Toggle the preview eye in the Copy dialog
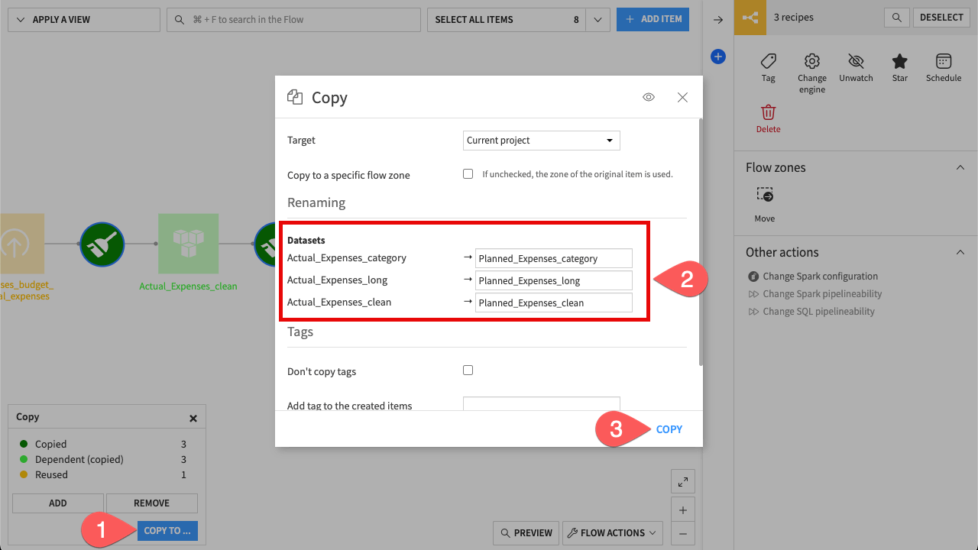Viewport: 978px width, 550px height. click(648, 96)
